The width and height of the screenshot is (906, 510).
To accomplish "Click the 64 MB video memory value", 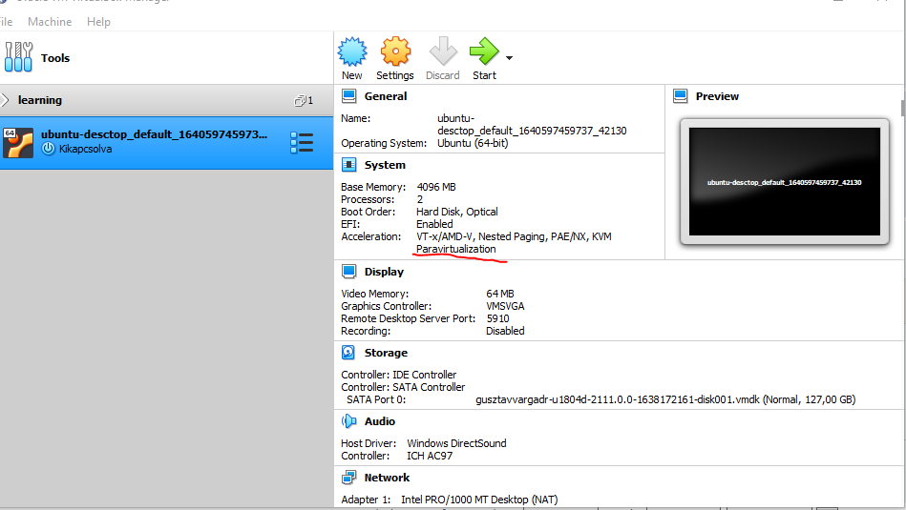I will [x=500, y=294].
